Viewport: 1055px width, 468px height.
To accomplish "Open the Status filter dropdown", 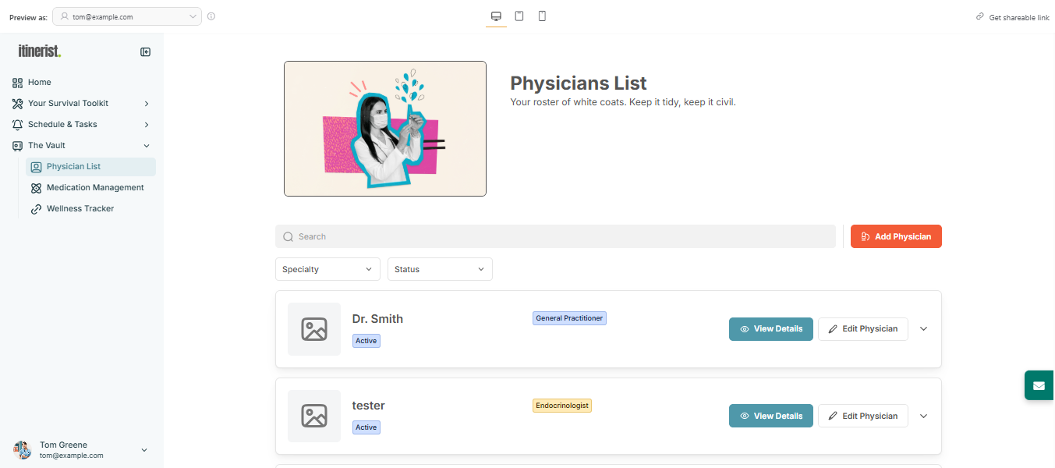I will click(440, 268).
